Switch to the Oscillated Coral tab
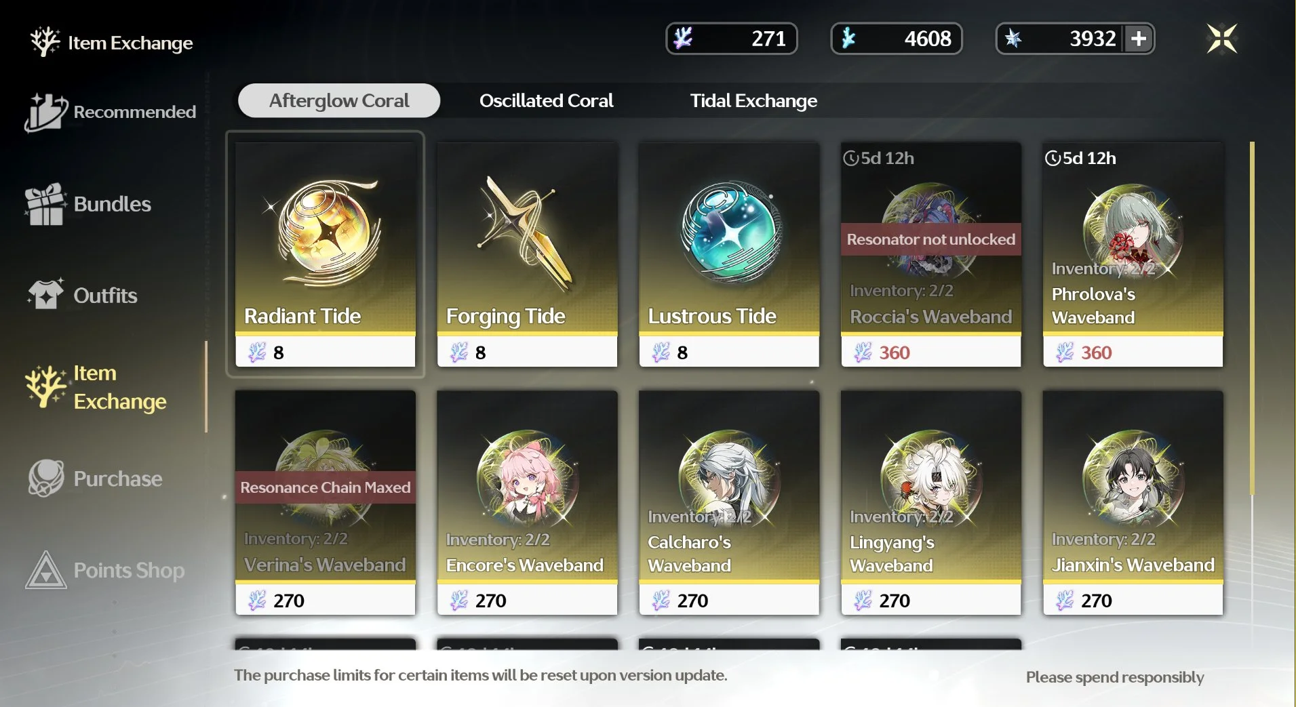 pos(546,101)
